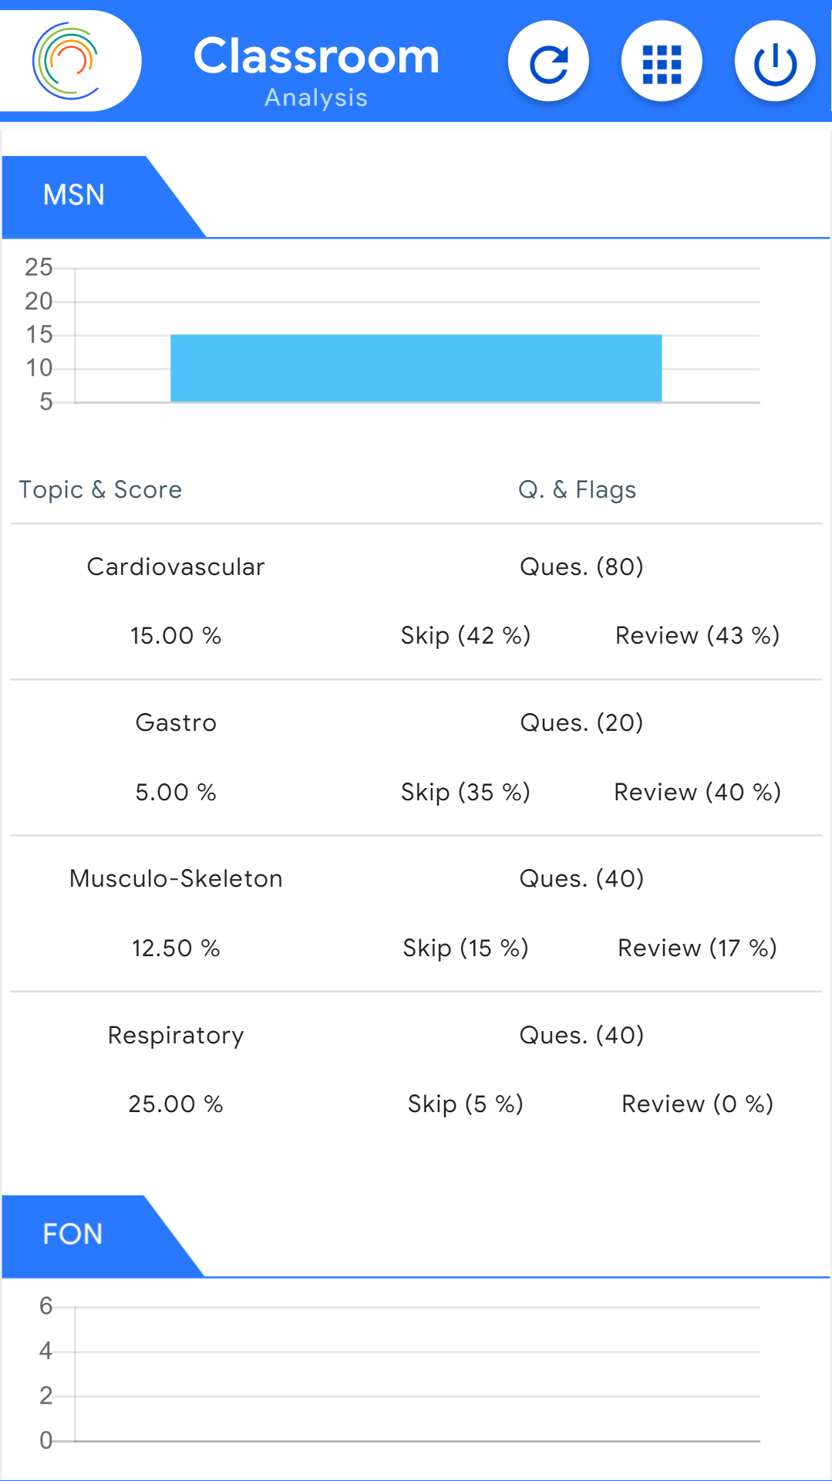Tap the blue MSN chart bar
This screenshot has height=1481, width=832.
[x=416, y=368]
